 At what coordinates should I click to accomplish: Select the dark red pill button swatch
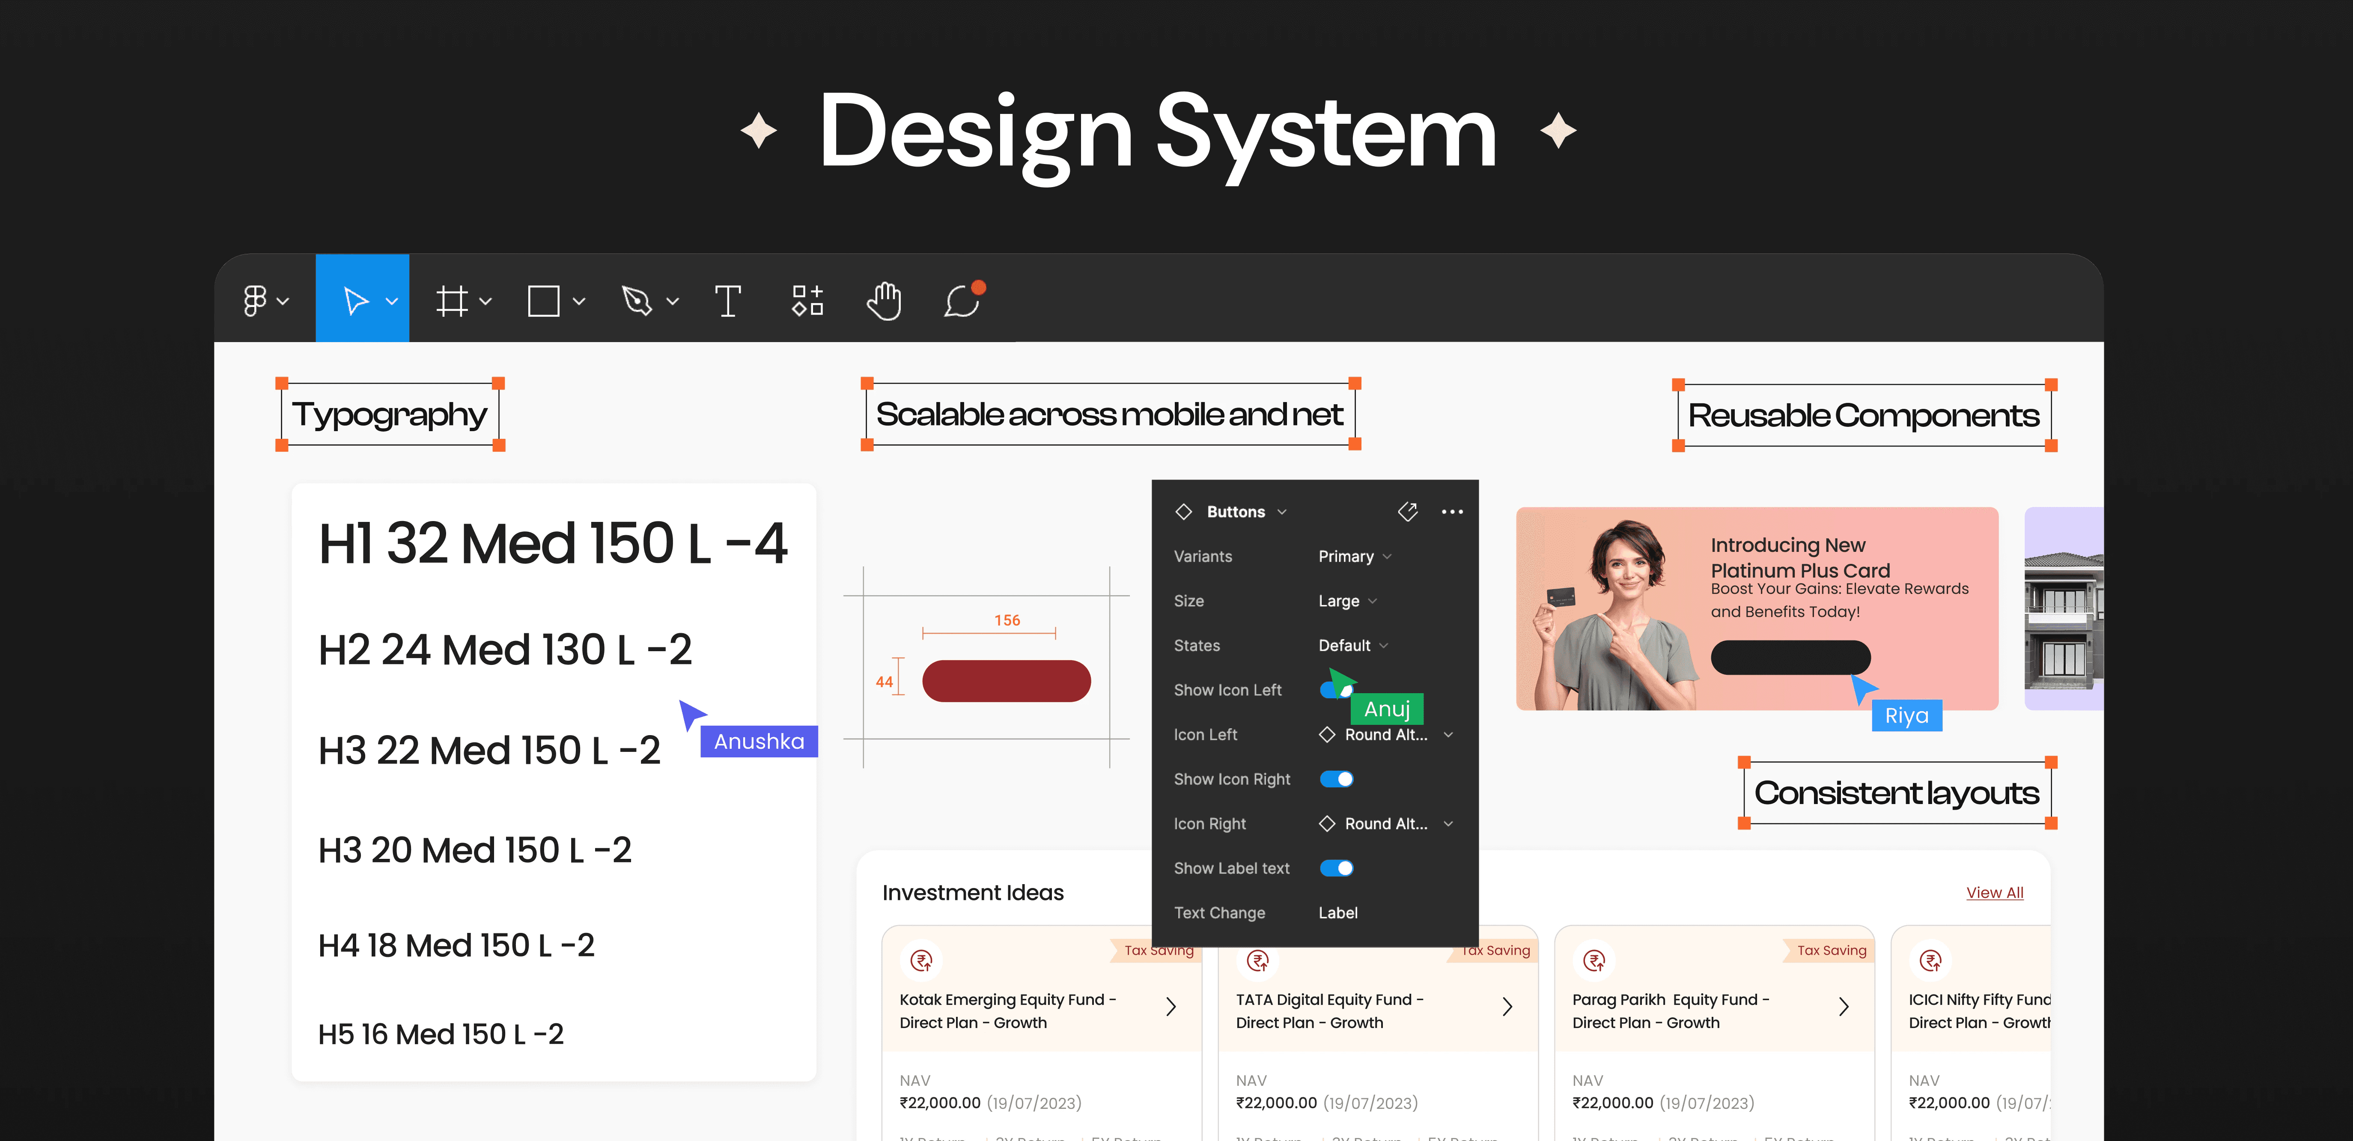pos(1006,682)
